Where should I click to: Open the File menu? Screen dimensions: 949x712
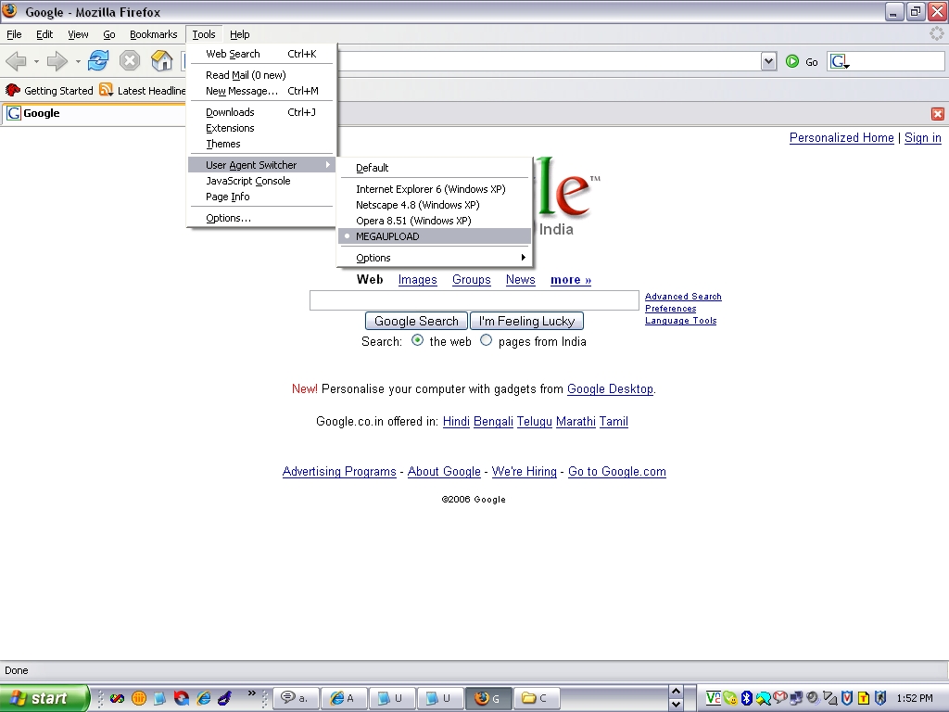tap(14, 34)
